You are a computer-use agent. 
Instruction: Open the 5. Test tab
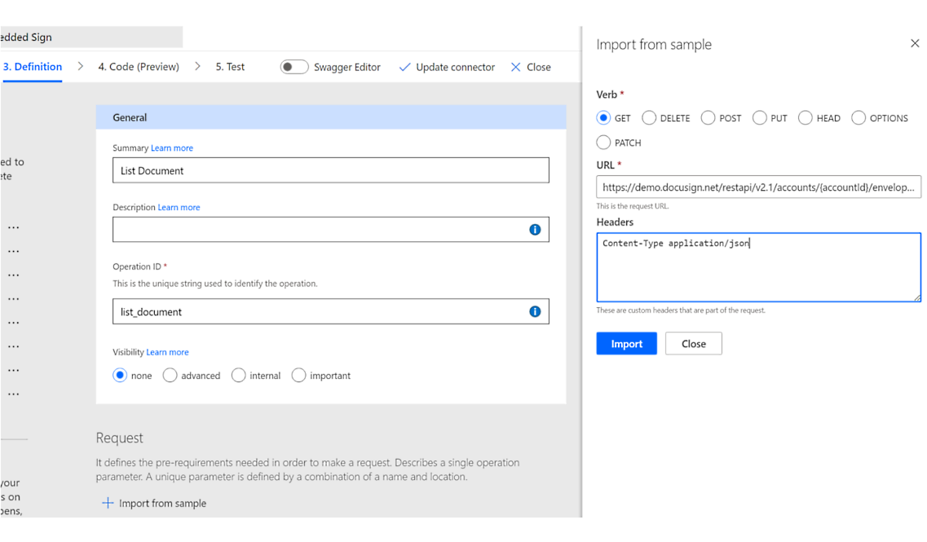tap(229, 67)
